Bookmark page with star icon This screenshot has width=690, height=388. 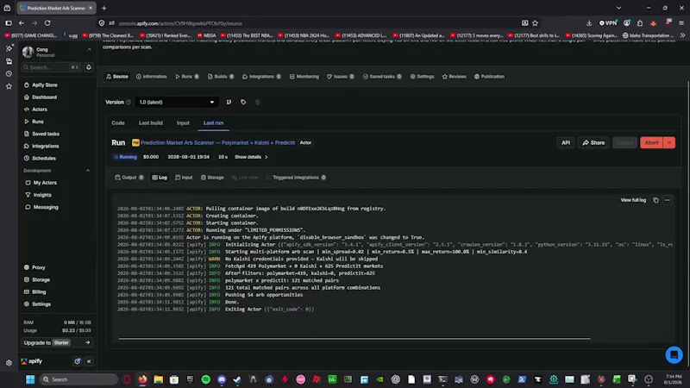coord(535,23)
